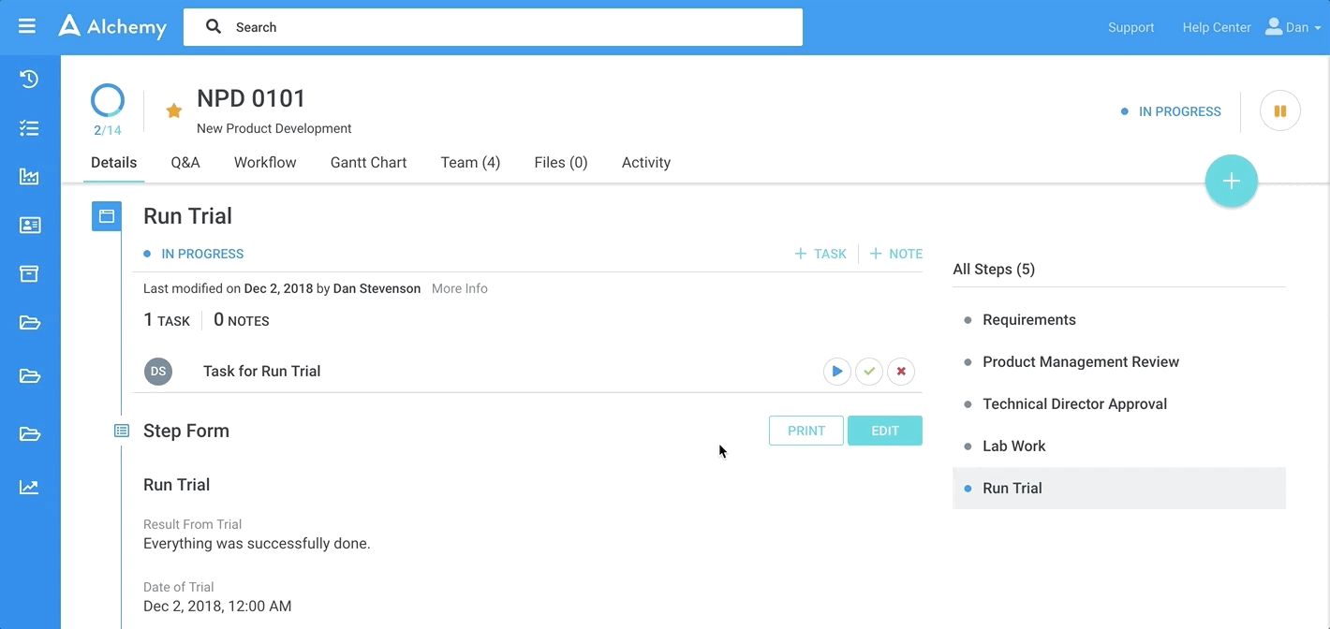Open the task checklist sidebar icon
1330x629 pixels.
pyautogui.click(x=29, y=128)
